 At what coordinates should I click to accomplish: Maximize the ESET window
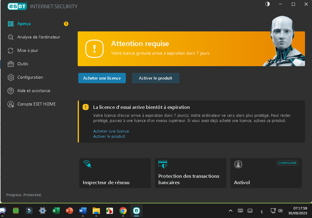[293, 4]
